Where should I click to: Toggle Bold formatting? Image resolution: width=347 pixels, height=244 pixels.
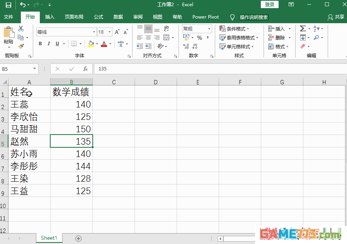(x=40, y=44)
